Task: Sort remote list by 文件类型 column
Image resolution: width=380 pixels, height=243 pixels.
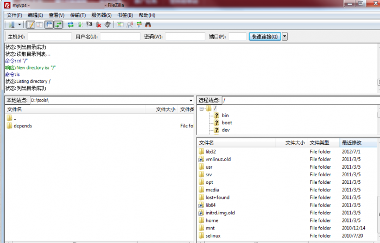Action: click(324, 143)
